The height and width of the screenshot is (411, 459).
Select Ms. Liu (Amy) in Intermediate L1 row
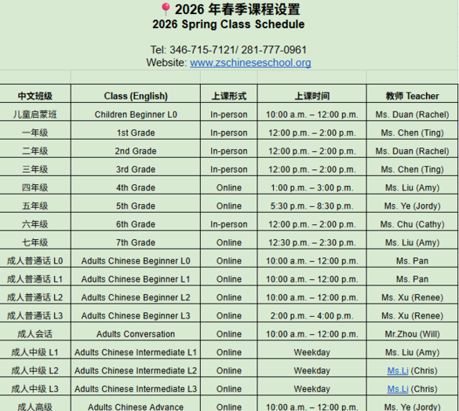(412, 350)
